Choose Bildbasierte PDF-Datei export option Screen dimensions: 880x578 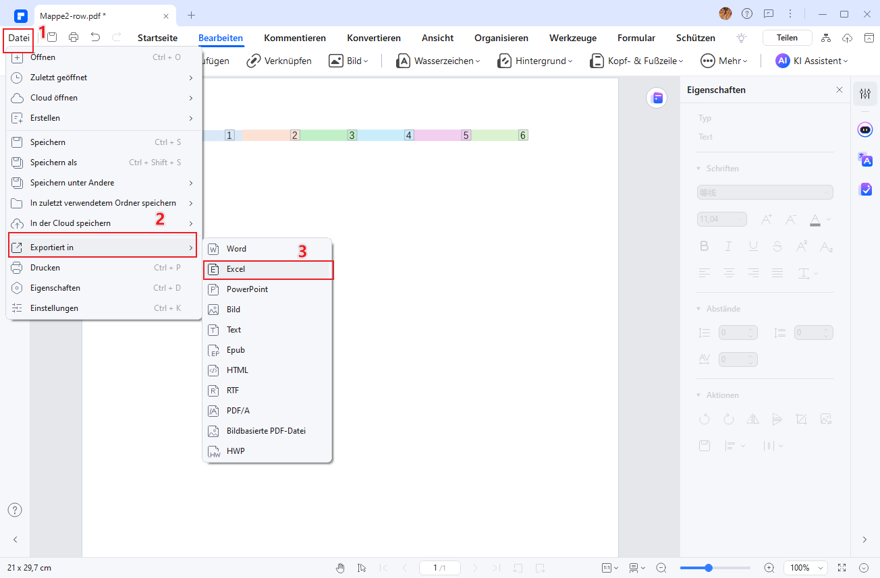(x=268, y=431)
